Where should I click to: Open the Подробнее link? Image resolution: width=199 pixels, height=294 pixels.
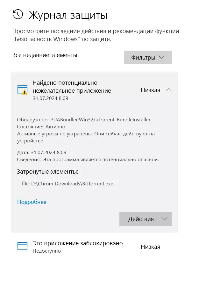point(32,202)
